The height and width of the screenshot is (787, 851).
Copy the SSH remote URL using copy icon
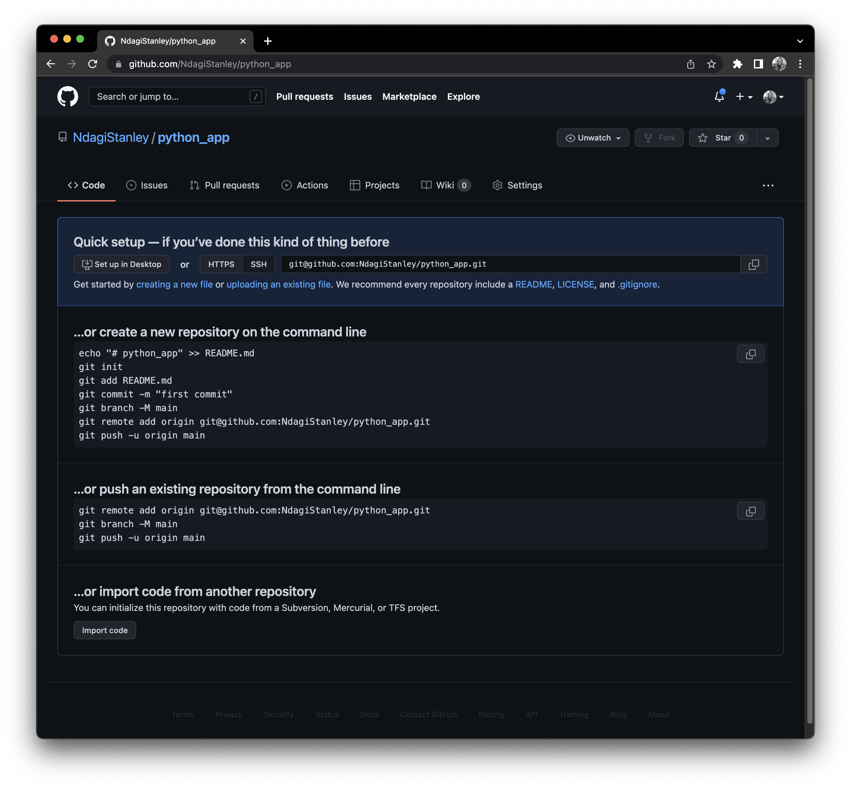click(x=754, y=264)
